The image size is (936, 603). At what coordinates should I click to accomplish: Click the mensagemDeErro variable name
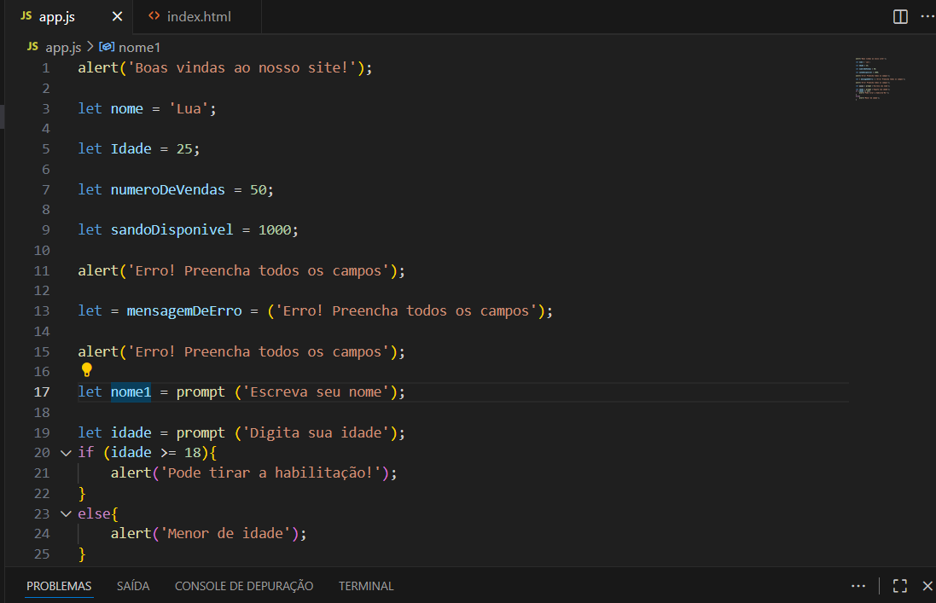tap(184, 311)
